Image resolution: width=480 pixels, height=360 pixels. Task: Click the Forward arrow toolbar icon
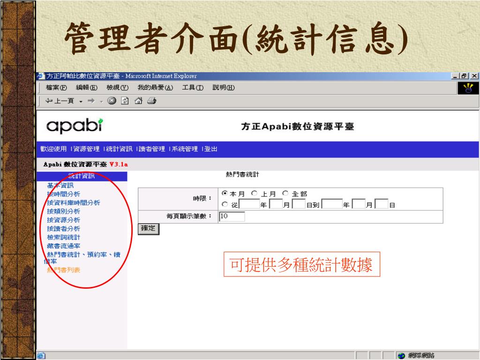click(x=91, y=101)
